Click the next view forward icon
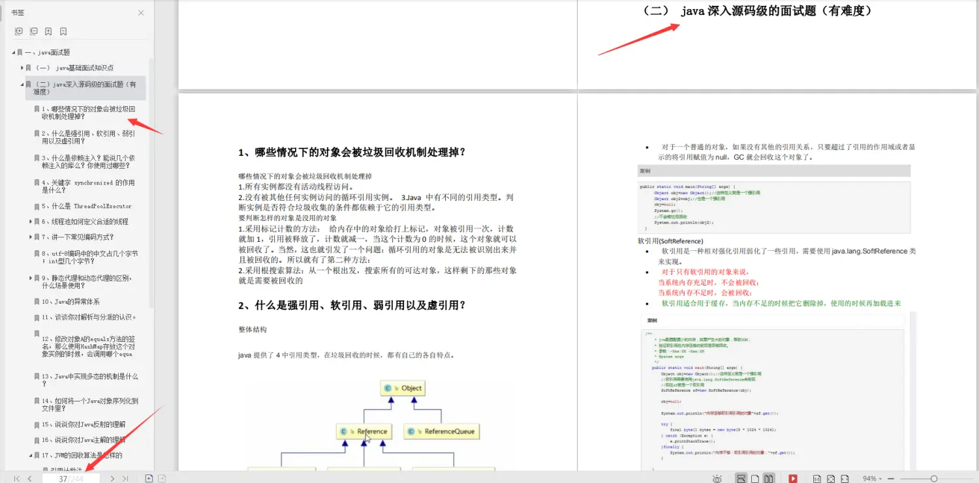The height and width of the screenshot is (483, 979). click(162, 478)
